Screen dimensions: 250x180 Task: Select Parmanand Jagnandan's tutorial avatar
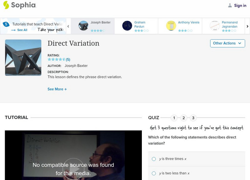pyautogui.click(x=215, y=26)
